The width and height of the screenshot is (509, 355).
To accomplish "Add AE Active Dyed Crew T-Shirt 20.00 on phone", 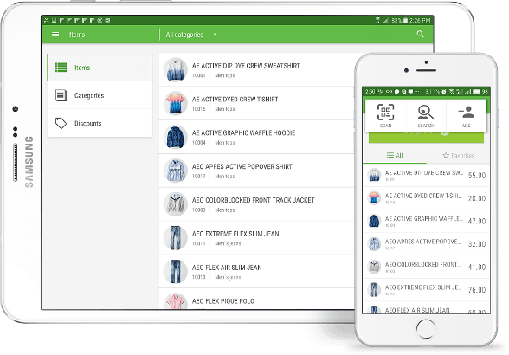I will point(426,198).
